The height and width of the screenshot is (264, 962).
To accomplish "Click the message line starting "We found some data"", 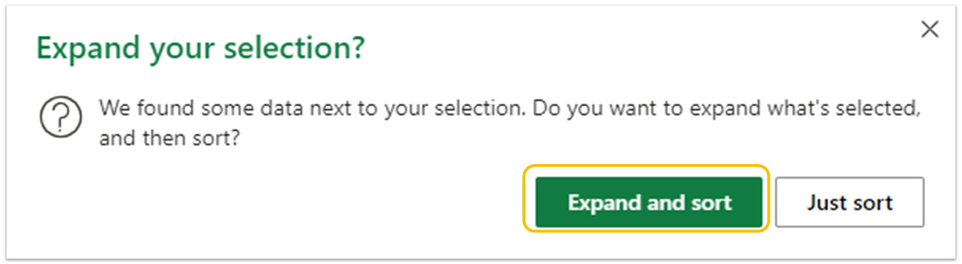I will 509,108.
